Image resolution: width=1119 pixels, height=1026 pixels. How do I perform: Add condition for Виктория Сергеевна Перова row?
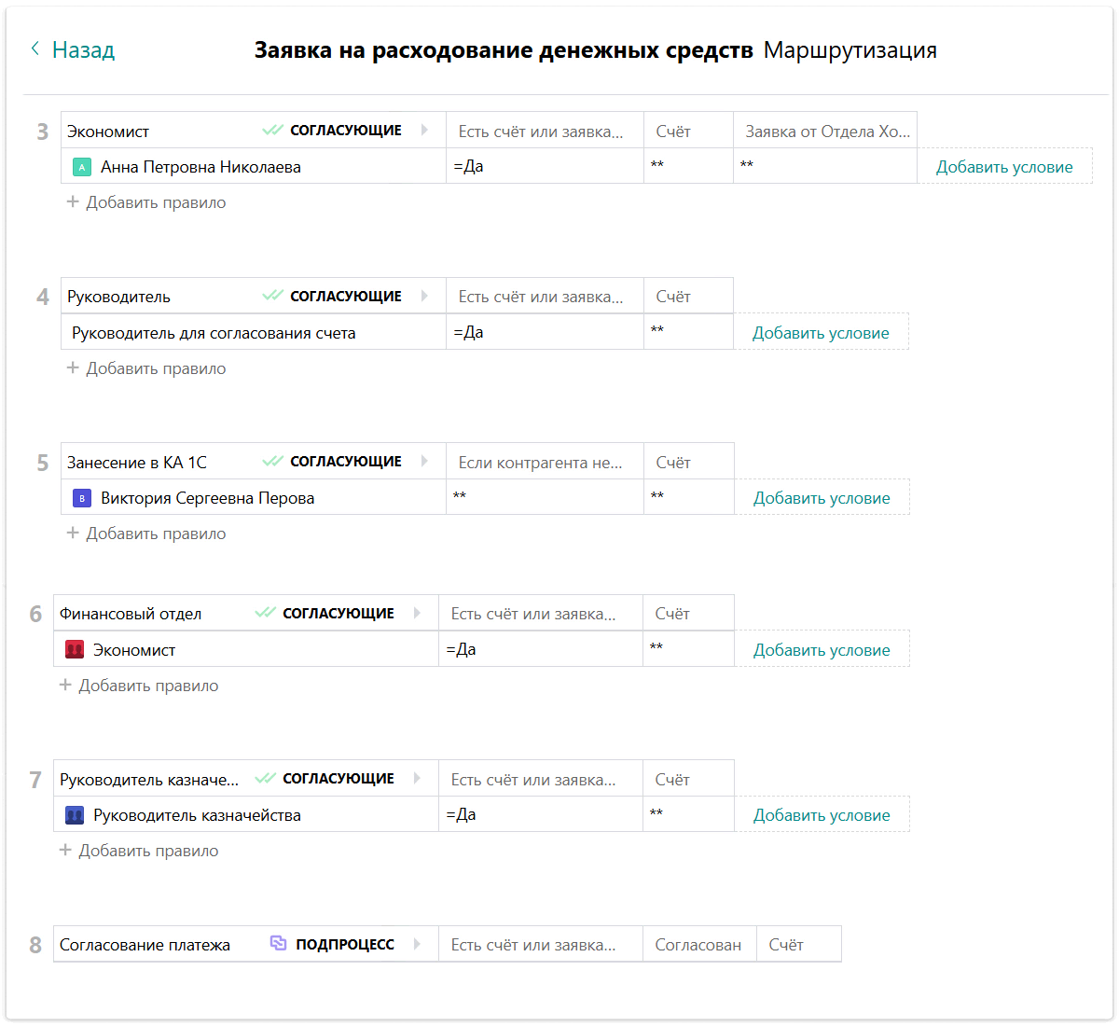pyautogui.click(x=822, y=498)
